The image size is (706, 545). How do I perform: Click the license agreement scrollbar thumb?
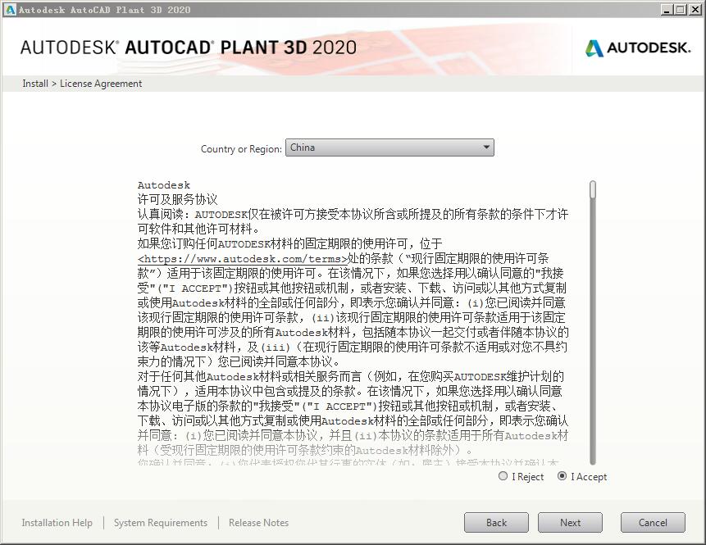[593, 189]
